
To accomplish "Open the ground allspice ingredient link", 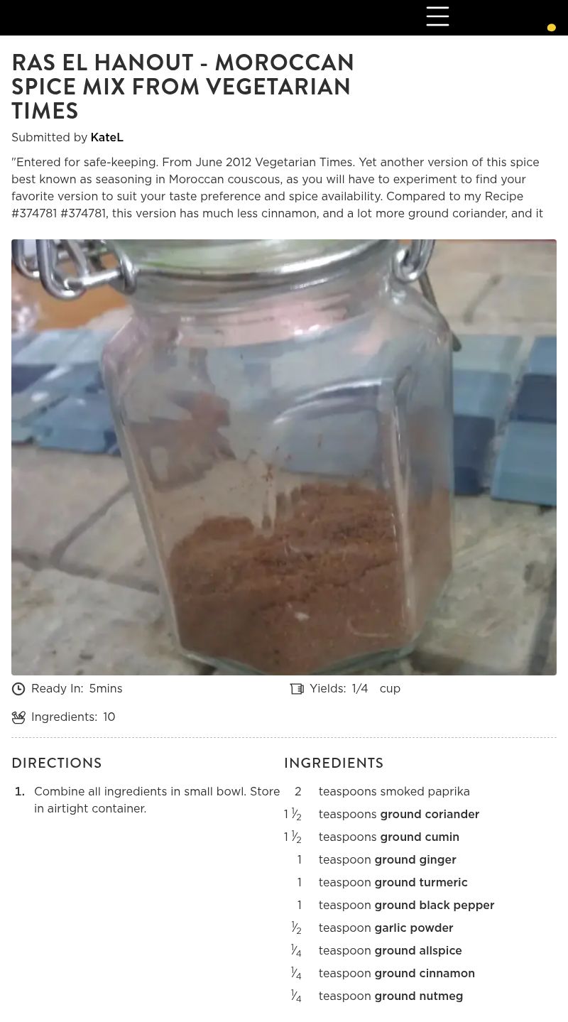I will point(418,950).
